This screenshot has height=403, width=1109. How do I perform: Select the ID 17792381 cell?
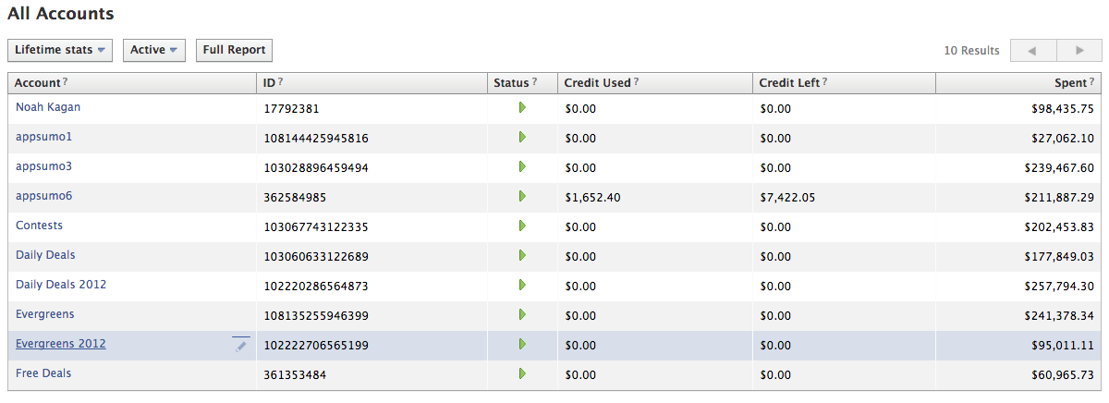pyautogui.click(x=291, y=109)
